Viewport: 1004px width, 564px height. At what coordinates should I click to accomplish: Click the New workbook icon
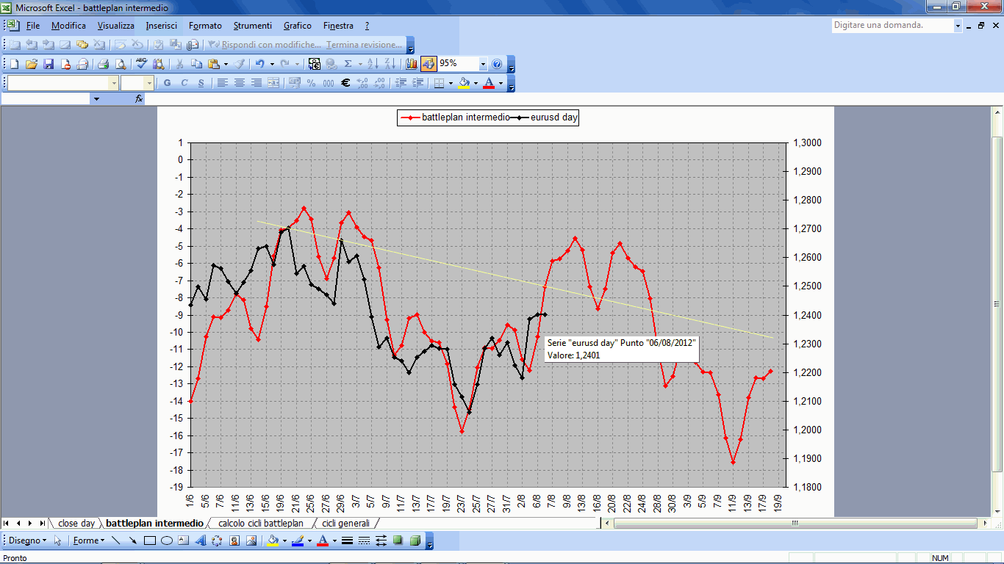pyautogui.click(x=13, y=64)
